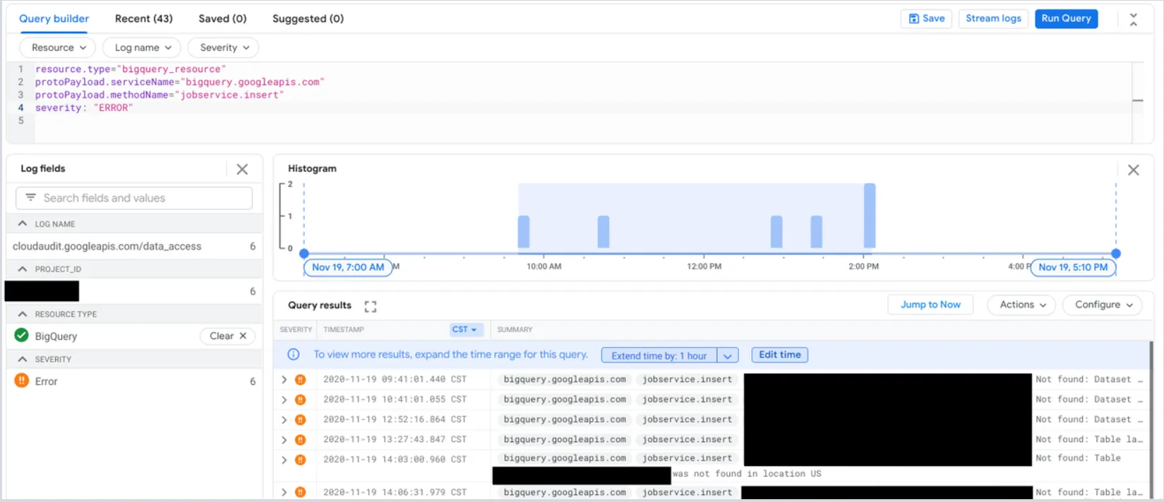Click error severity icon of 12:52:16.864 entry
Image resolution: width=1164 pixels, height=502 pixels.
coord(301,420)
